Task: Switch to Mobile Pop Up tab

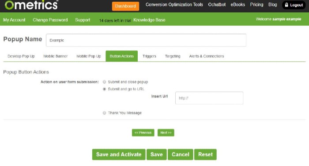Action: coord(89,56)
